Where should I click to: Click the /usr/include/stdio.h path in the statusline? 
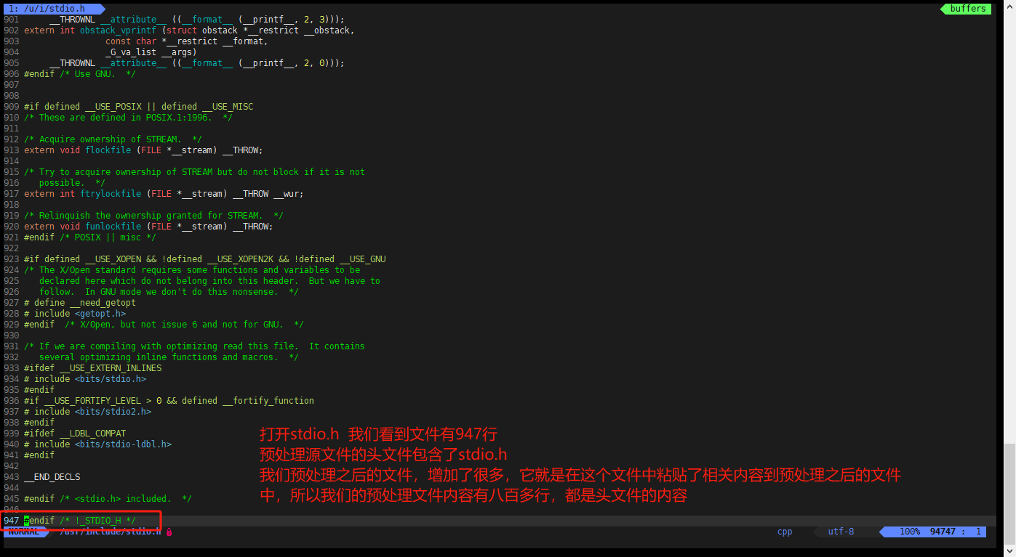tap(111, 532)
